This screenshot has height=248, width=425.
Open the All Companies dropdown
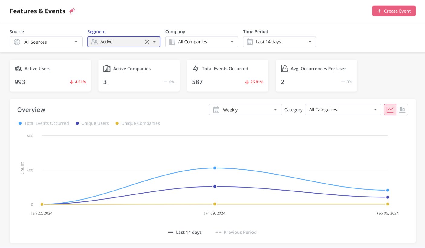[202, 42]
